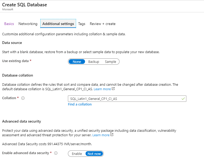Open the Basics tab
204x167 pixels.
click(9, 24)
